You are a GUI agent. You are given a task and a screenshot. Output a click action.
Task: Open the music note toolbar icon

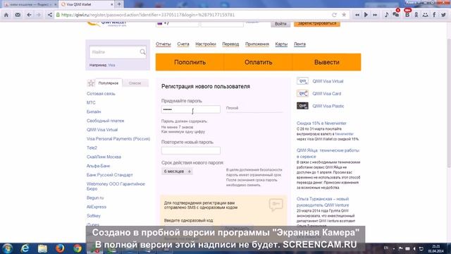click(x=386, y=15)
